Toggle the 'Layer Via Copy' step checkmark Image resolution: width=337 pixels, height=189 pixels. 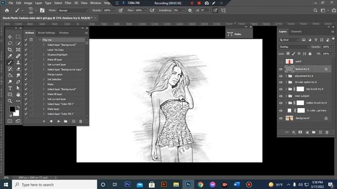coord(26,50)
